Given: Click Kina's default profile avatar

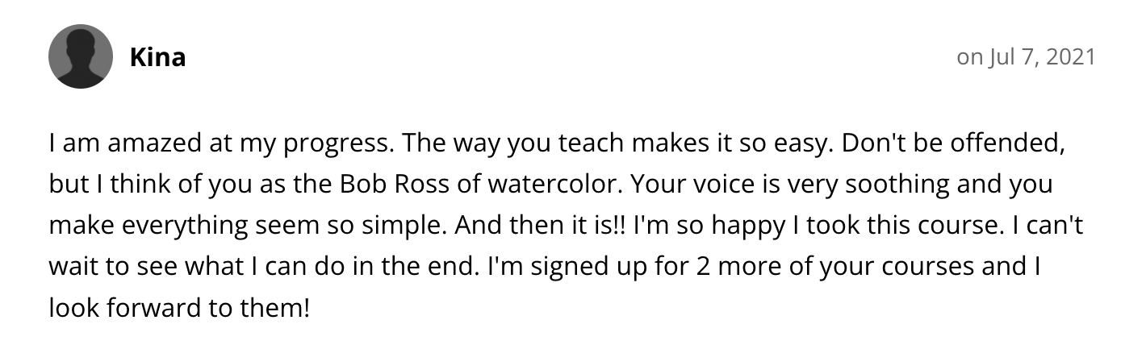Looking at the screenshot, I should coord(81,56).
